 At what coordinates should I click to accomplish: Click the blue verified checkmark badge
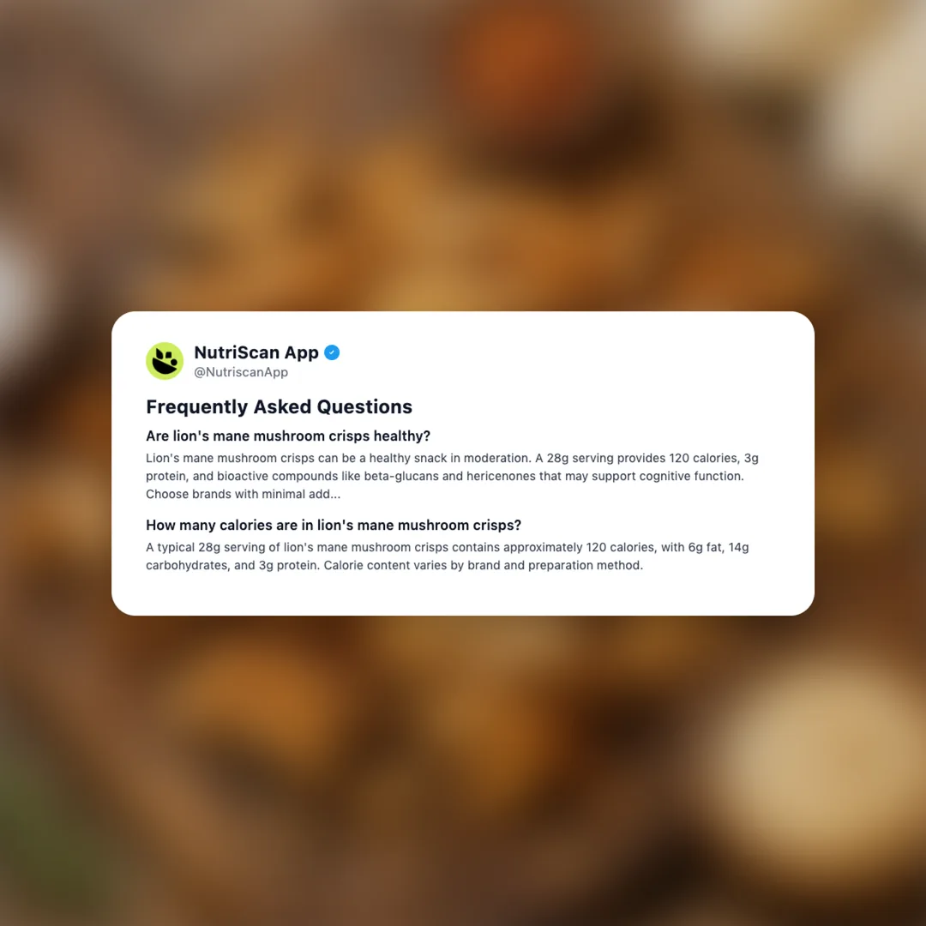[x=332, y=352]
